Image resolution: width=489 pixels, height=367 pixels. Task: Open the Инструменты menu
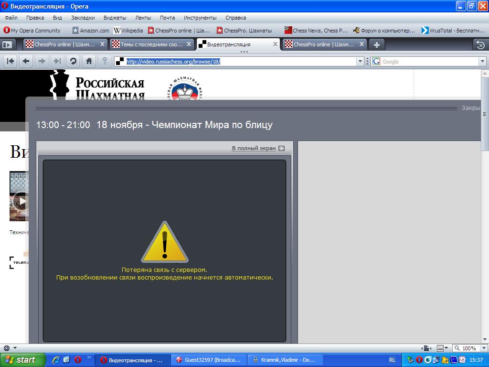click(200, 18)
